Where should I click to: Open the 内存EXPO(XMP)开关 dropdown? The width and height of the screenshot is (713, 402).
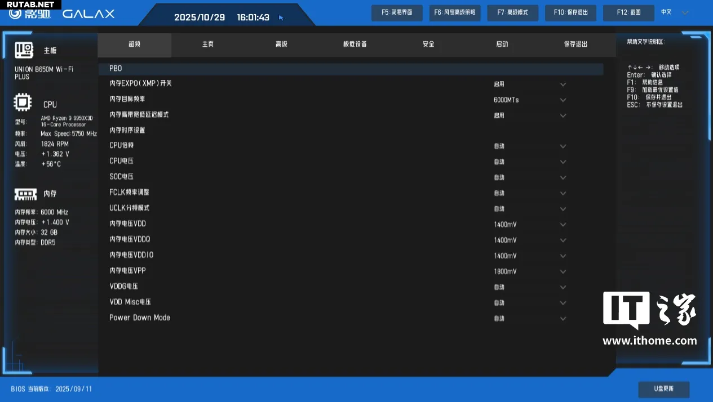pos(563,84)
